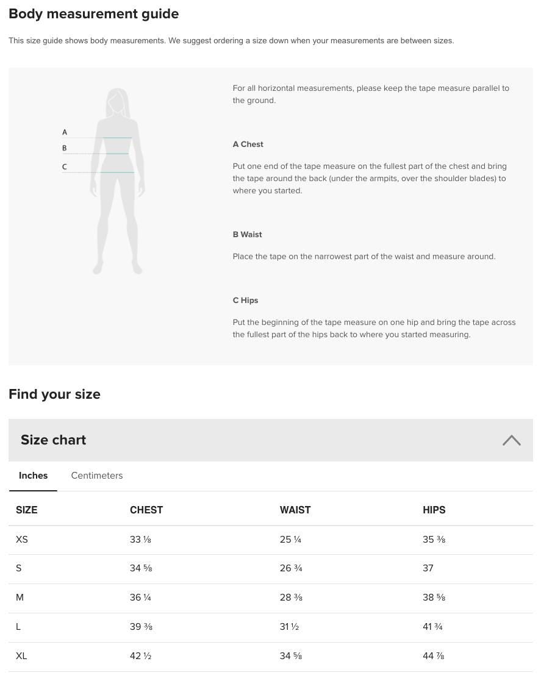Click the SIZE column header
This screenshot has height=678, width=541.
pos(27,510)
